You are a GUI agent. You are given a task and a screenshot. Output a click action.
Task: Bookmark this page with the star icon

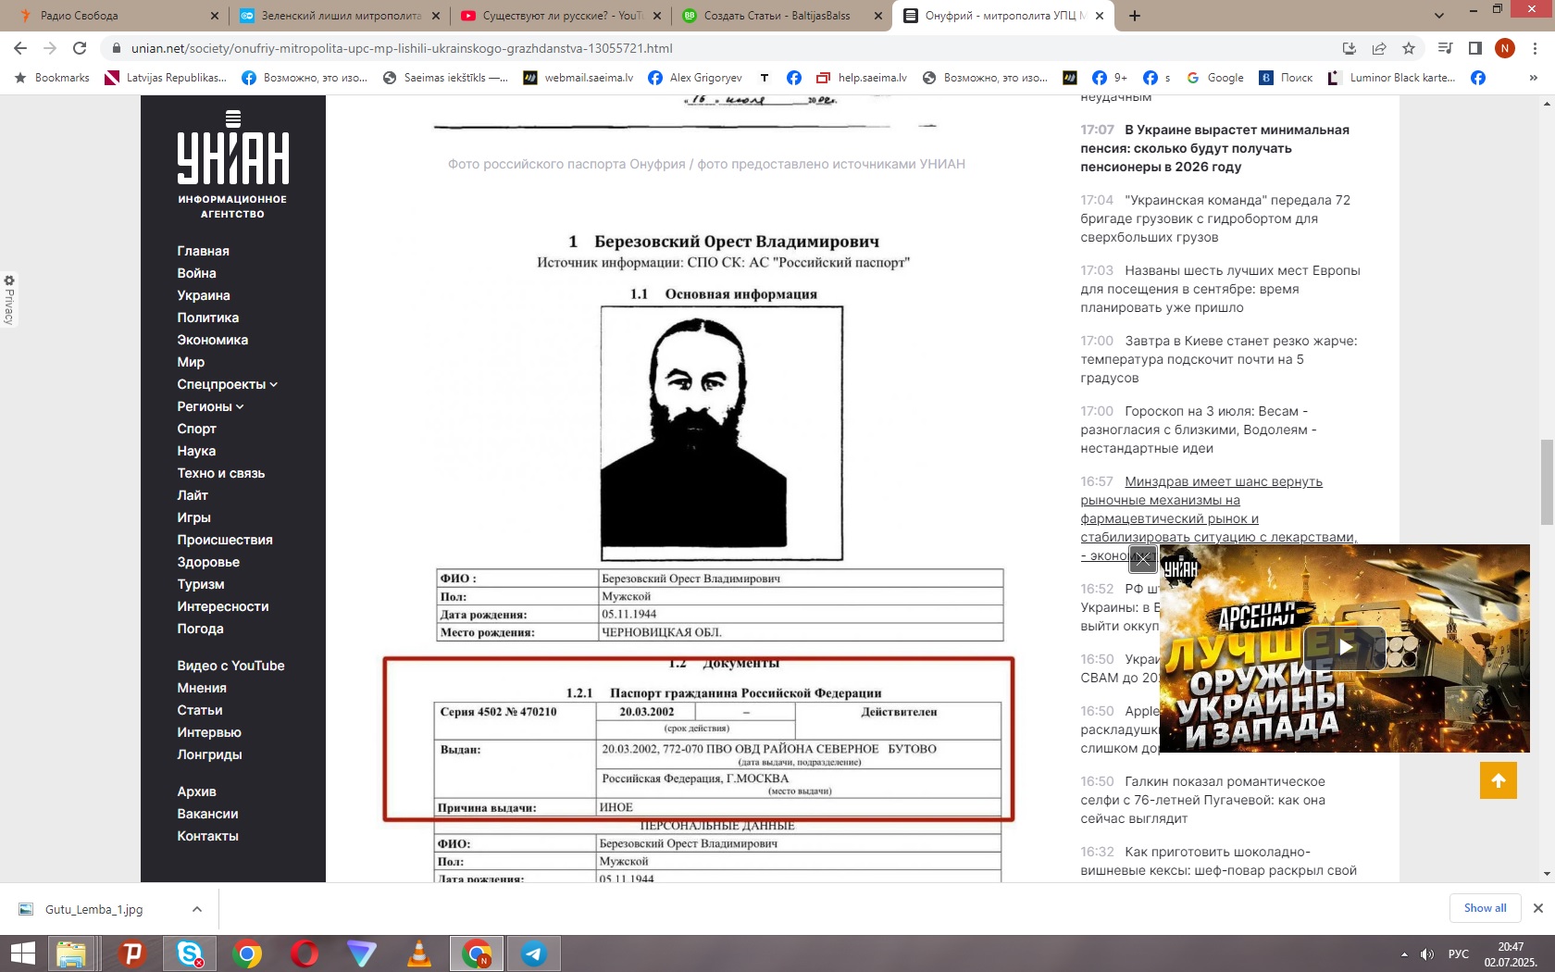coord(1409,48)
